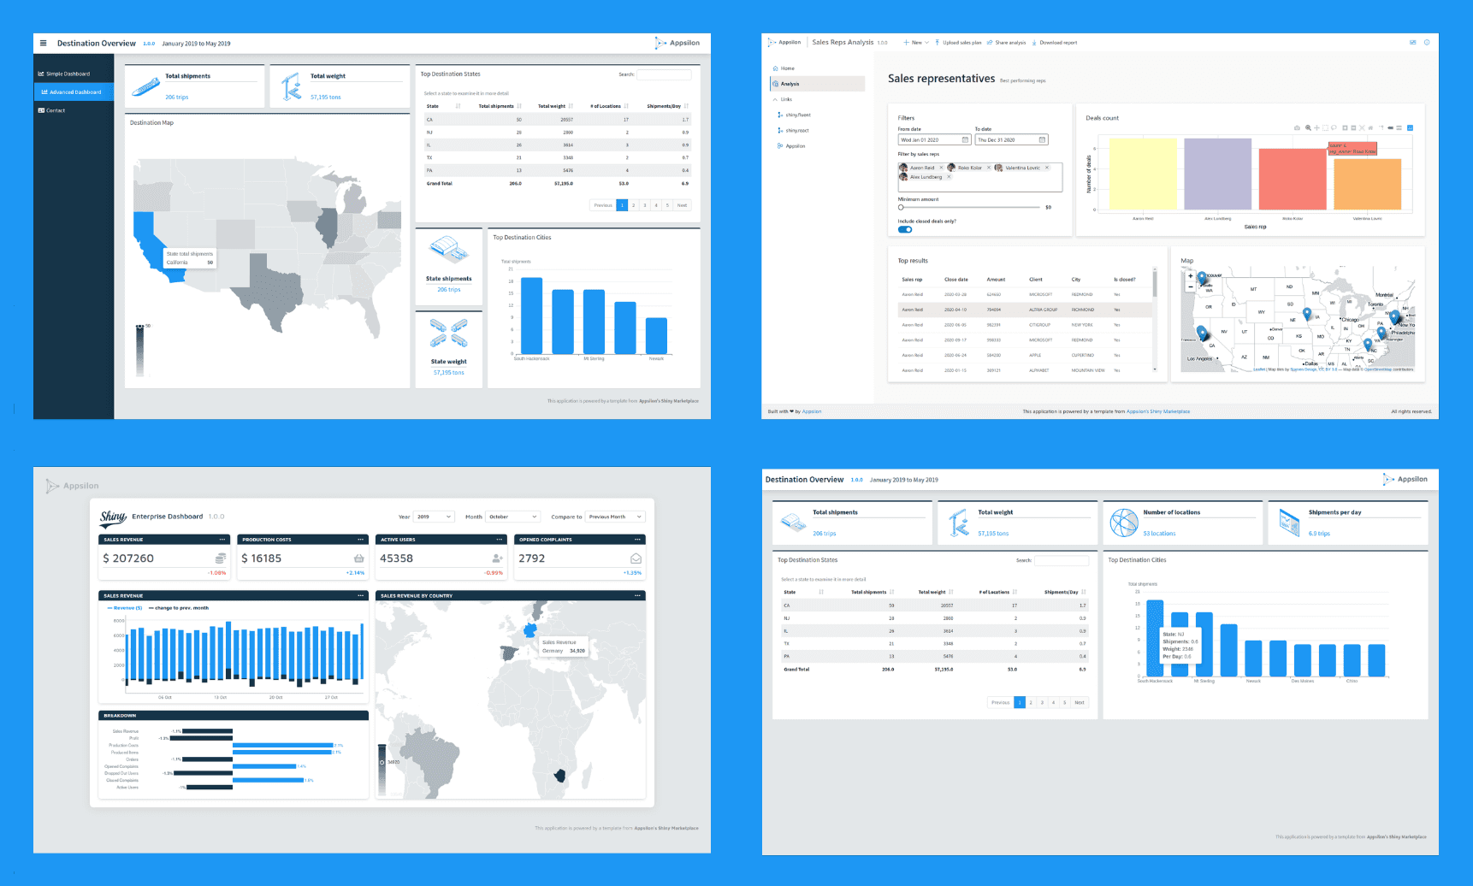Click the Top results table scrollbar
The width and height of the screenshot is (1473, 886).
(x=1155, y=282)
